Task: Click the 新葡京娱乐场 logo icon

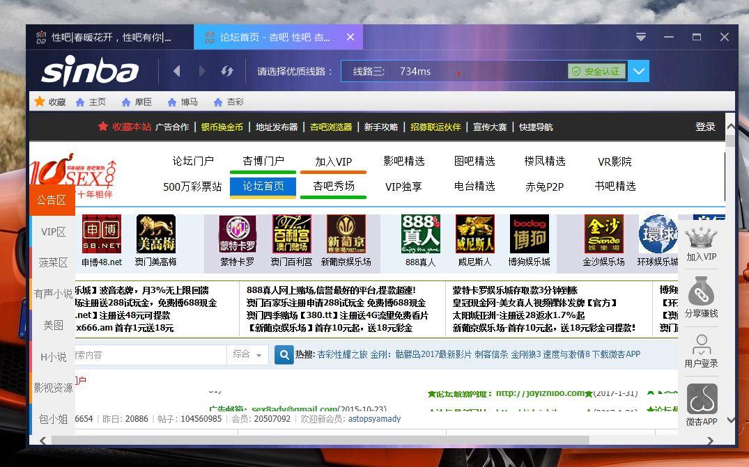Action: pyautogui.click(x=346, y=234)
